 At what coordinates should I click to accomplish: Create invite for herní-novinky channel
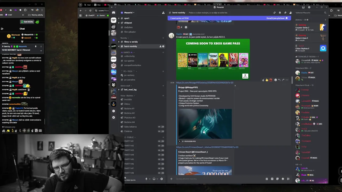coord(160,46)
